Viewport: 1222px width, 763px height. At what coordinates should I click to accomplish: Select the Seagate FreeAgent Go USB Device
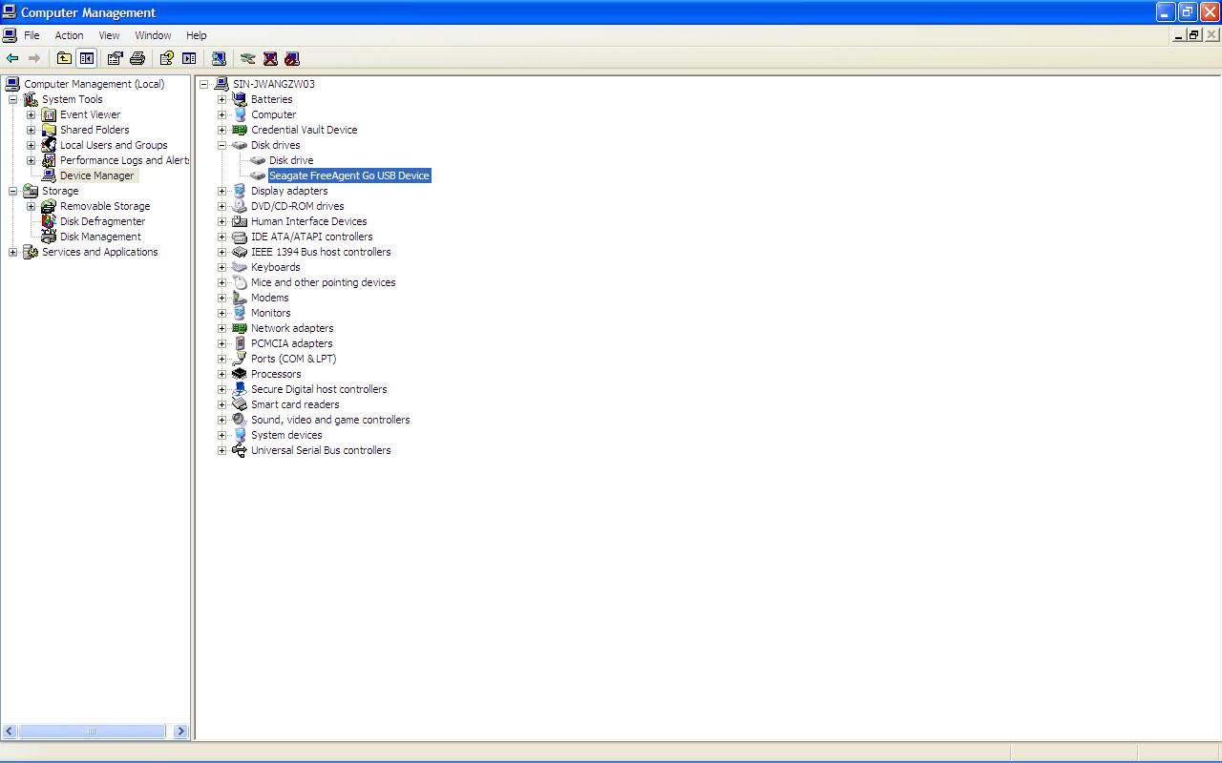pyautogui.click(x=348, y=175)
